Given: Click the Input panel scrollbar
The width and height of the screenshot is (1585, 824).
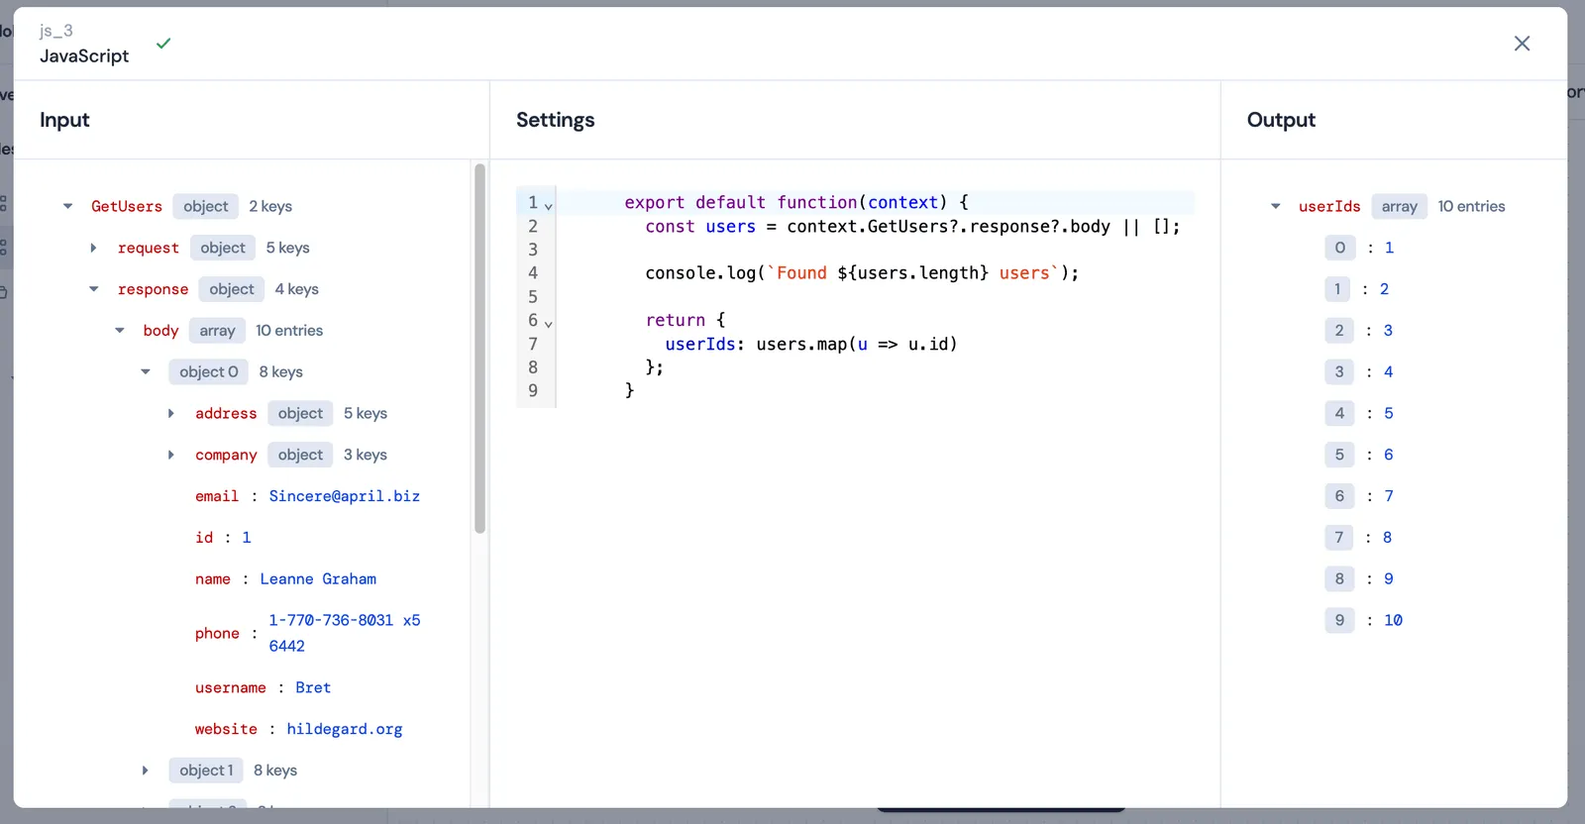Looking at the screenshot, I should coord(479,349).
